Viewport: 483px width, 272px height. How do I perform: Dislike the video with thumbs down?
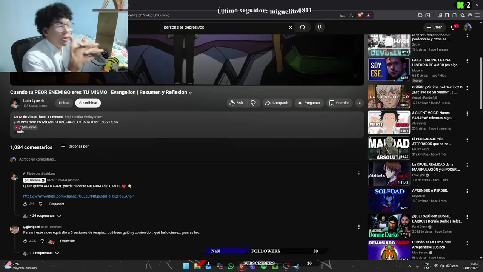pyautogui.click(x=253, y=103)
